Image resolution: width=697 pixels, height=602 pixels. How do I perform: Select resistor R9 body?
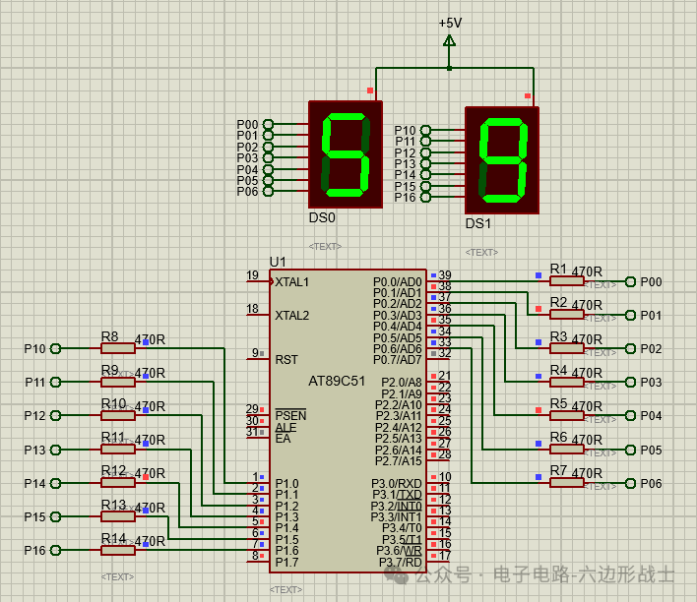118,382
